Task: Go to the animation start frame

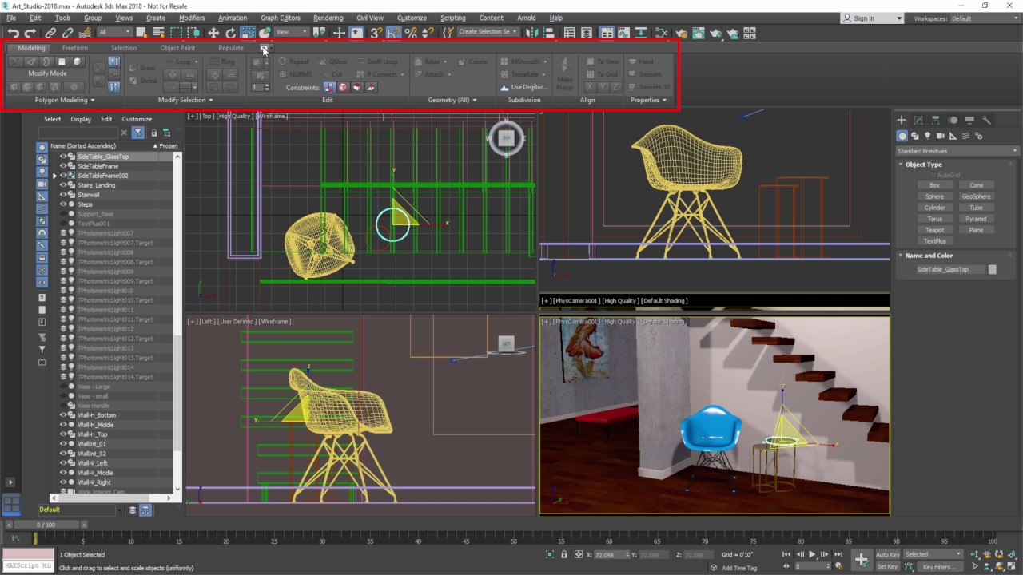Action: [786, 554]
